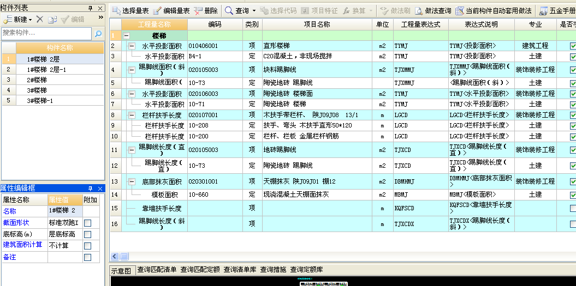The image size is (576, 286).
Task: Switch to the 查询清单库 tab
Action: [x=240, y=270]
